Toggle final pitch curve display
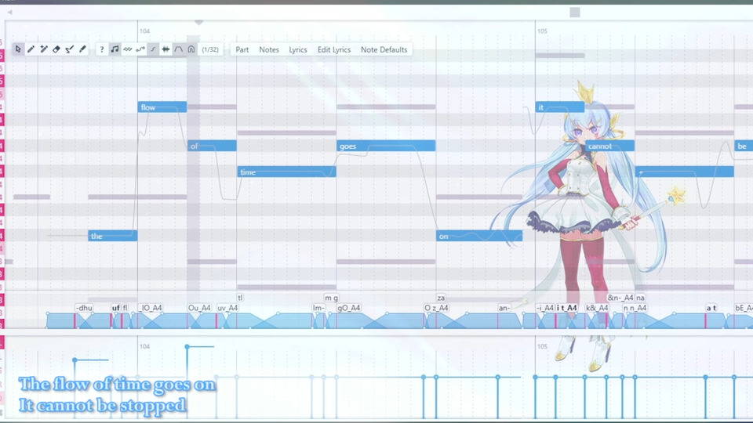Image resolution: width=753 pixels, height=423 pixels. [x=153, y=49]
